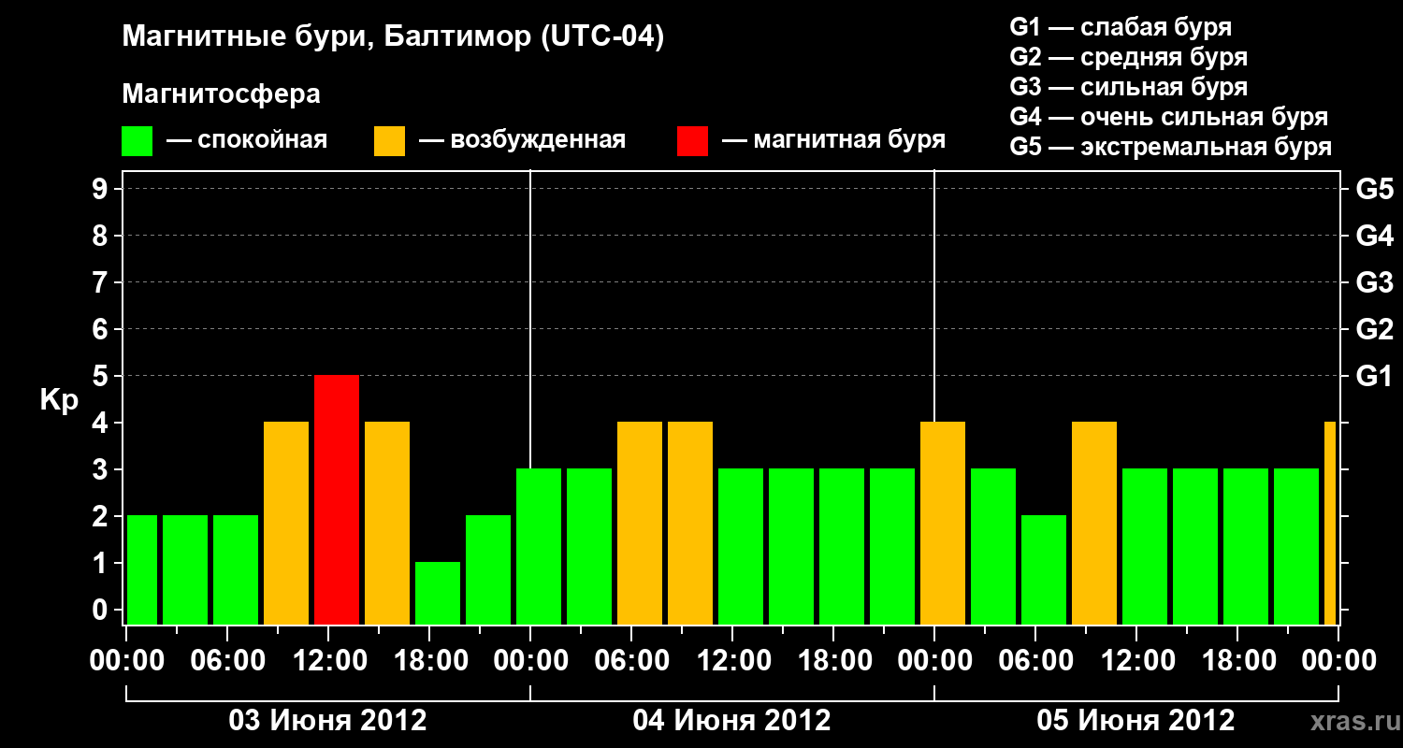Screen dimensions: 1403x748
Task: Click 'G2 — средняя буря' legend line
Action: (x=1128, y=57)
